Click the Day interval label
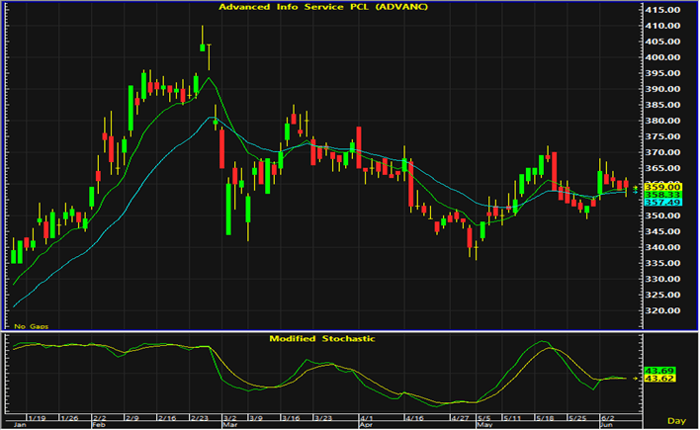This screenshot has height=430, width=700. (676, 421)
